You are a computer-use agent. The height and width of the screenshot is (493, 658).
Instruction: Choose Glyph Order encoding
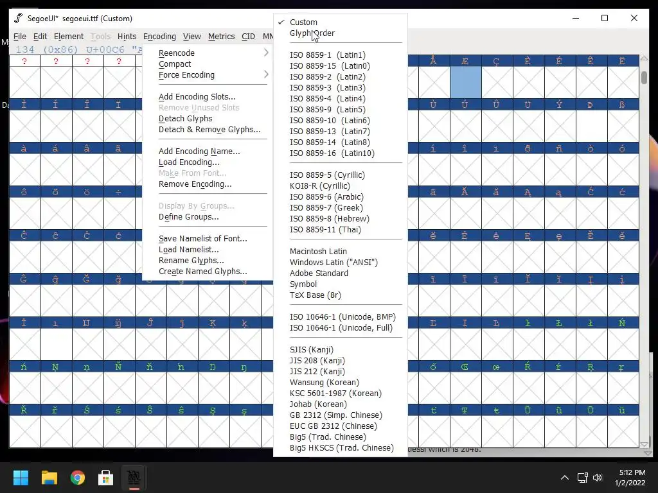[312, 33]
